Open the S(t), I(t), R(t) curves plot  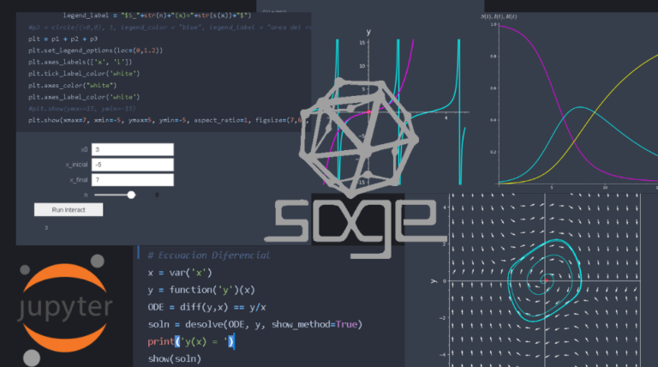tap(574, 99)
